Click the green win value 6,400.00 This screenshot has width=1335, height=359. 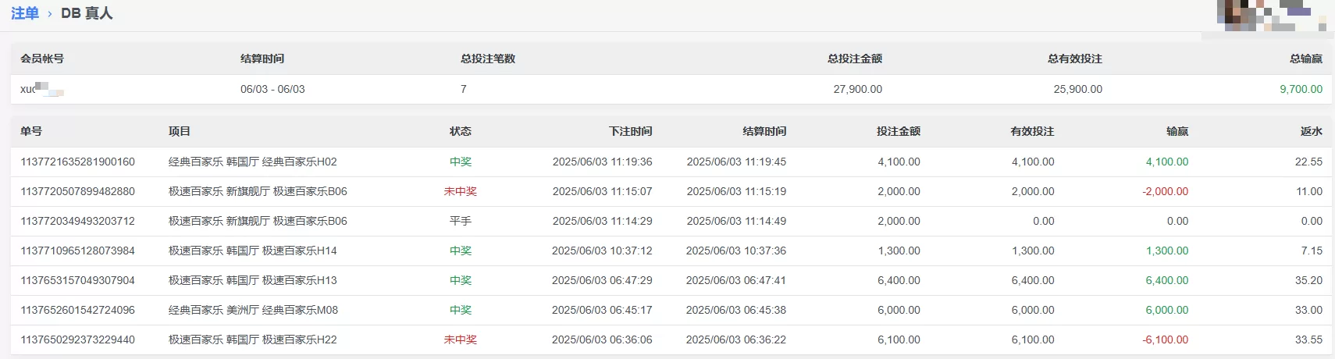coord(1167,280)
